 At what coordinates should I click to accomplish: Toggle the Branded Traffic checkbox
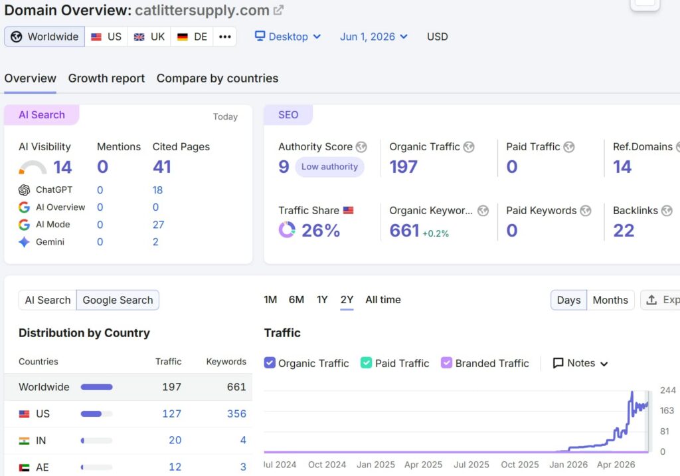point(446,362)
